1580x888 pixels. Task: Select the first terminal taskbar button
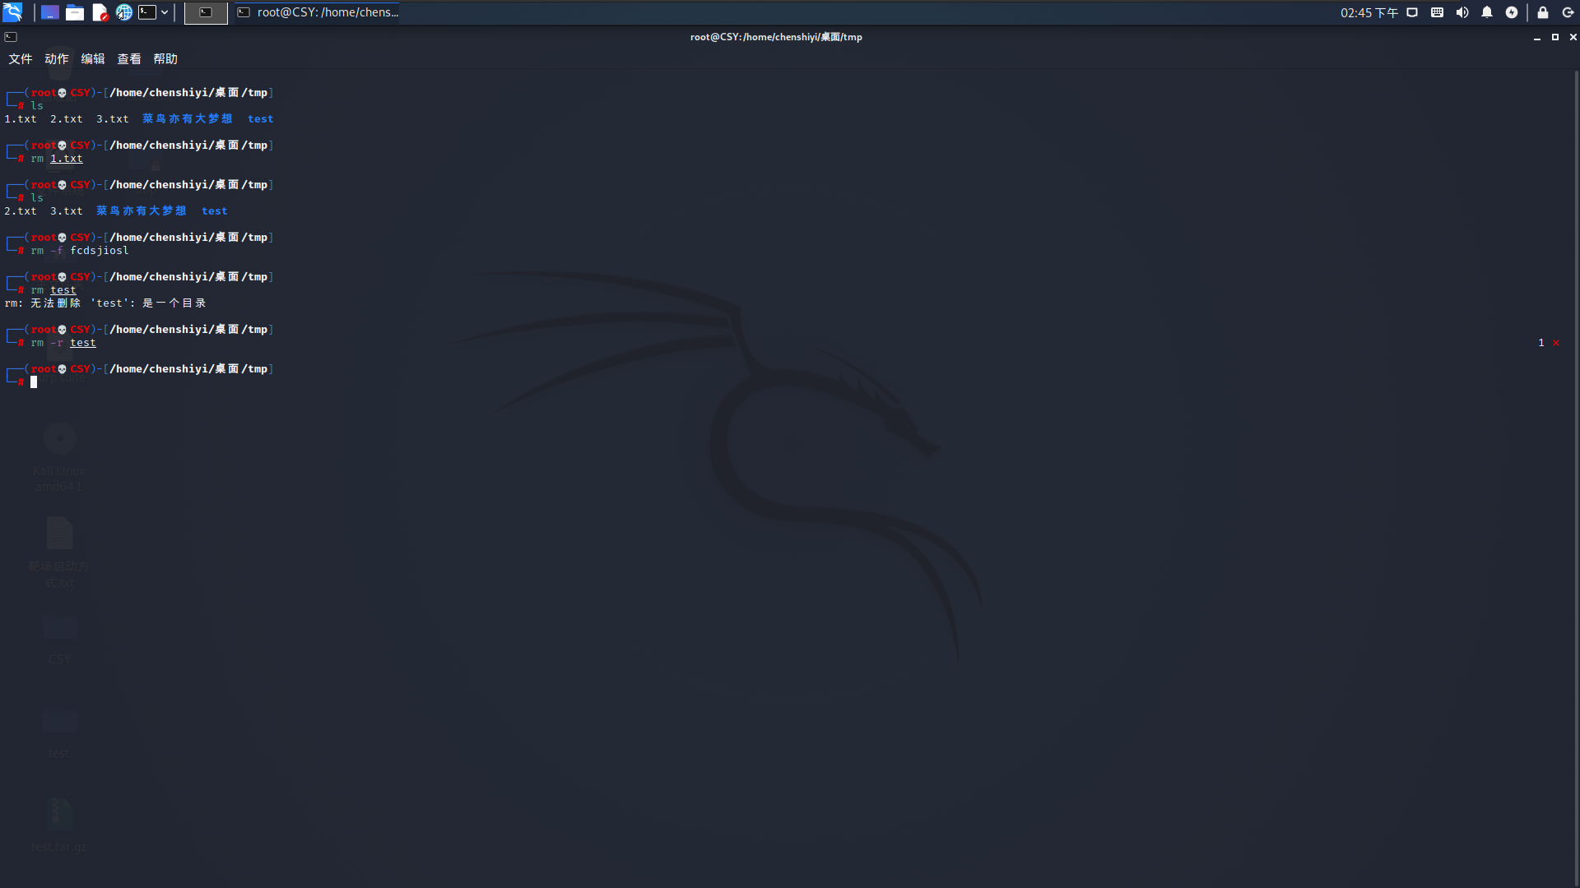(x=206, y=12)
